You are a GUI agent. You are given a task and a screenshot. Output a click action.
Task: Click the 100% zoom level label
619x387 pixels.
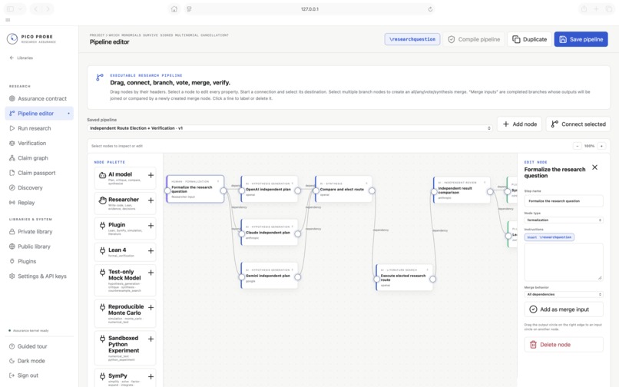click(x=589, y=146)
